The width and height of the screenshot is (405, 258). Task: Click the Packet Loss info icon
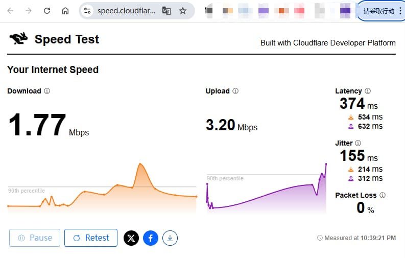(x=383, y=195)
